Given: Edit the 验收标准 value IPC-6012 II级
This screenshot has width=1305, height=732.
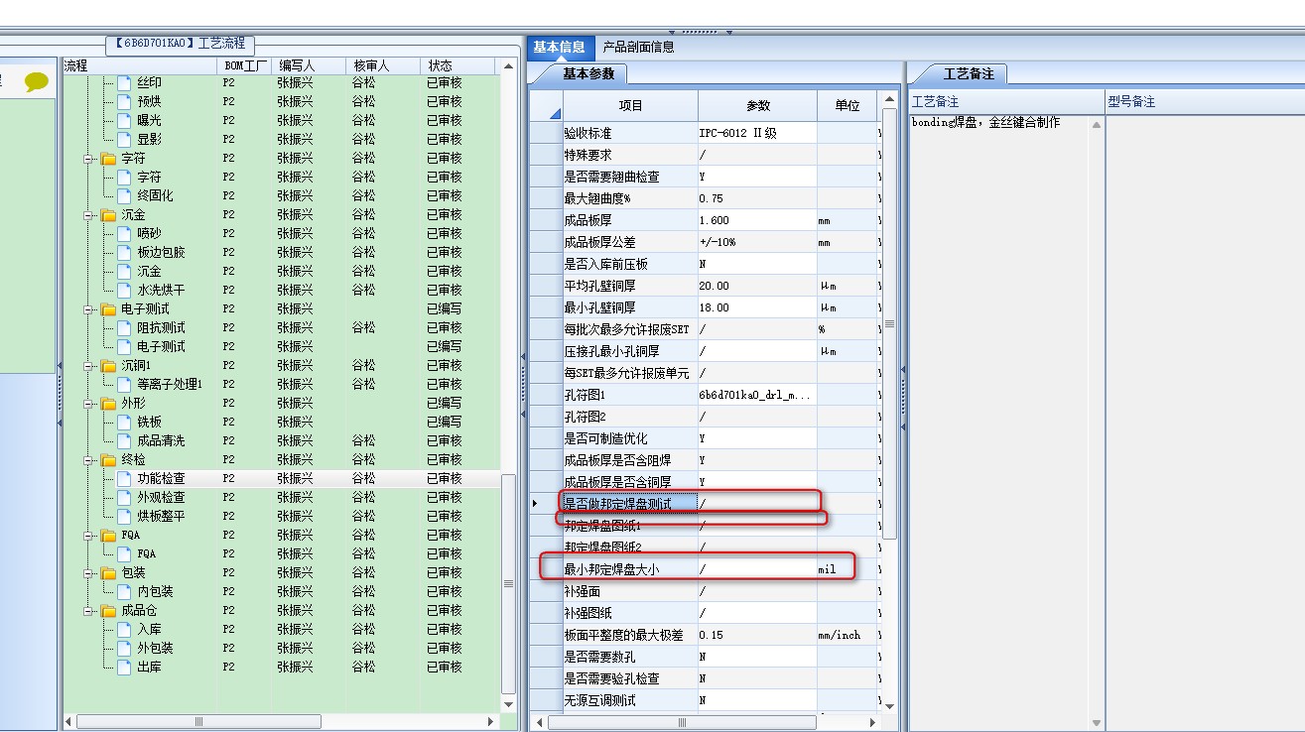Looking at the screenshot, I should 757,133.
